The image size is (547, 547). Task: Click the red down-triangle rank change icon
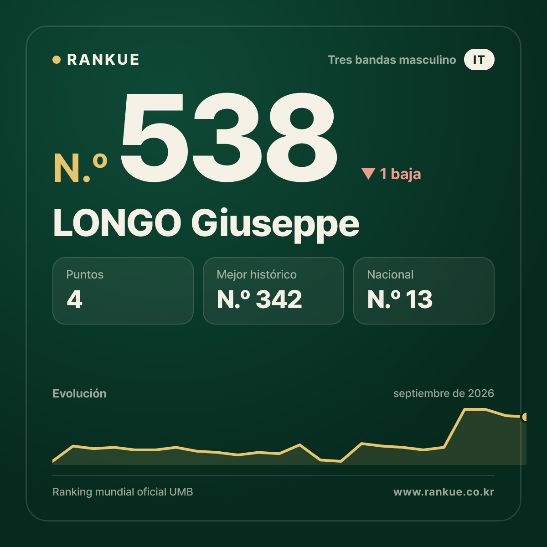point(368,174)
